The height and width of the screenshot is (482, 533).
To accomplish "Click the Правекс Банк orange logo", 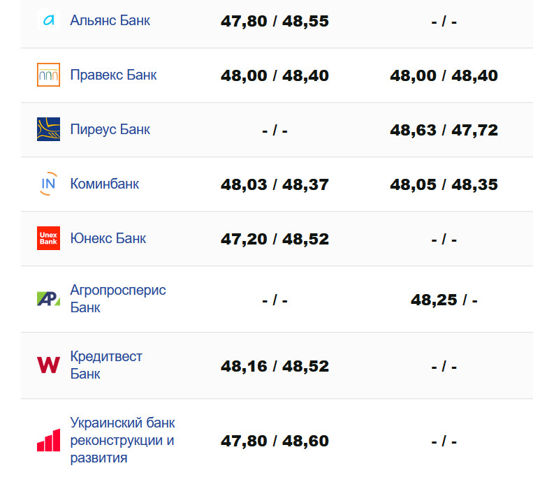I will 48,75.
